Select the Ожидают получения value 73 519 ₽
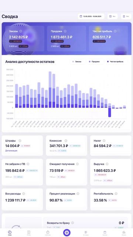 click(x=57, y=171)
